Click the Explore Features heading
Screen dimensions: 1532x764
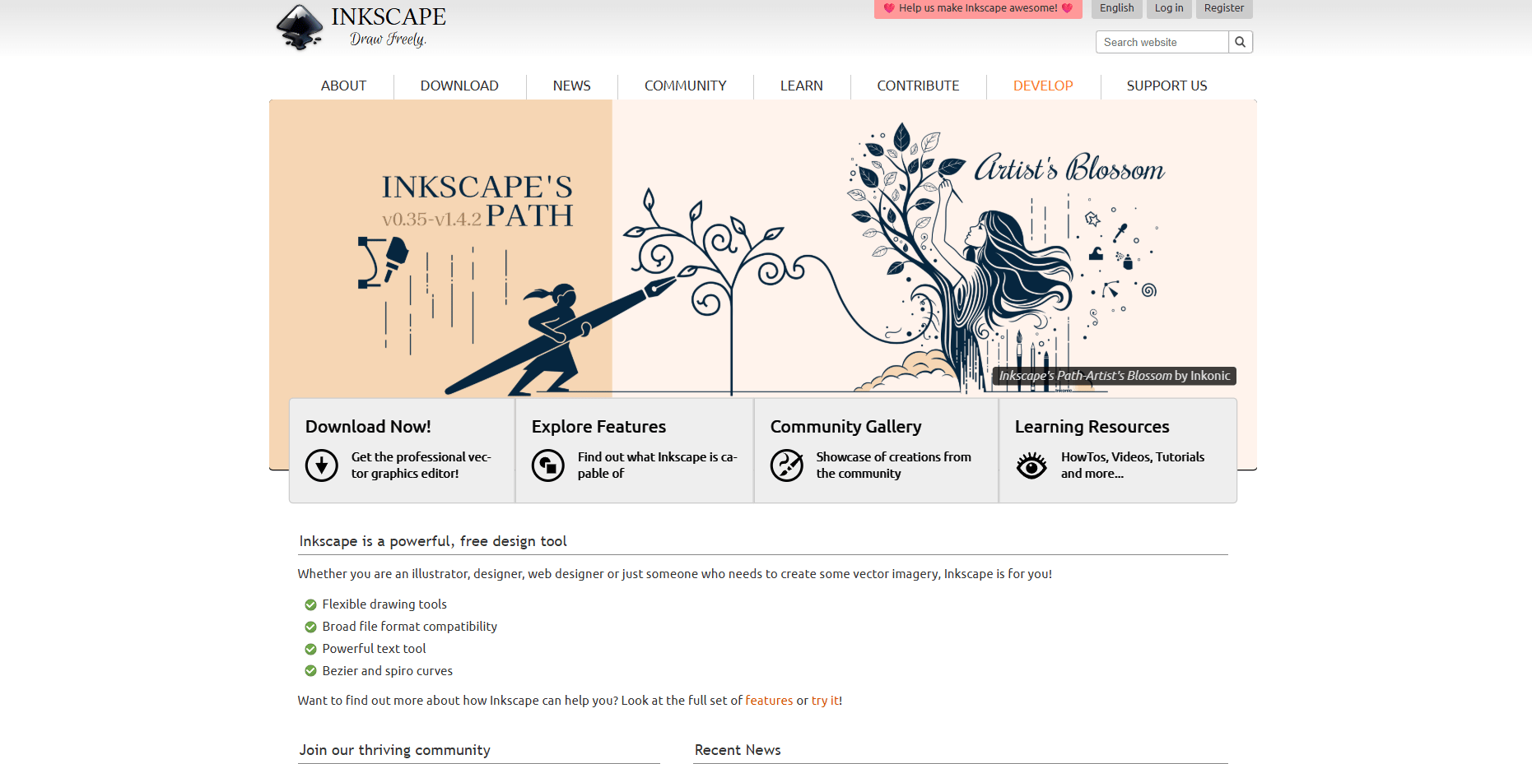[x=598, y=427]
